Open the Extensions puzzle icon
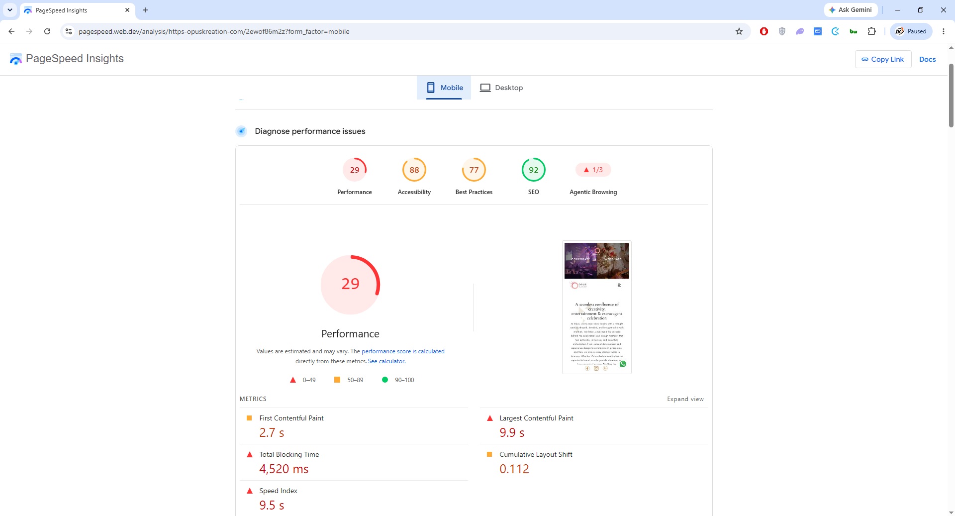The width and height of the screenshot is (955, 516). point(871,31)
